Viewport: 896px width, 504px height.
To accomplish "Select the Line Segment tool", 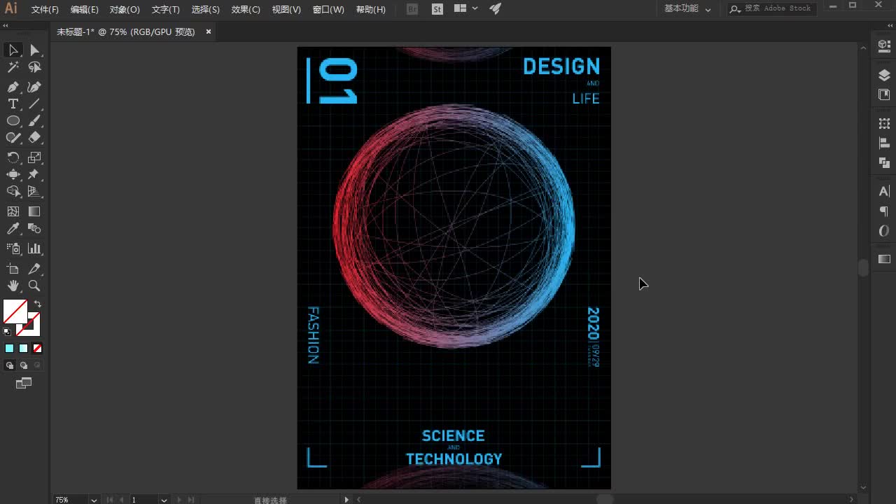I will pyautogui.click(x=34, y=104).
